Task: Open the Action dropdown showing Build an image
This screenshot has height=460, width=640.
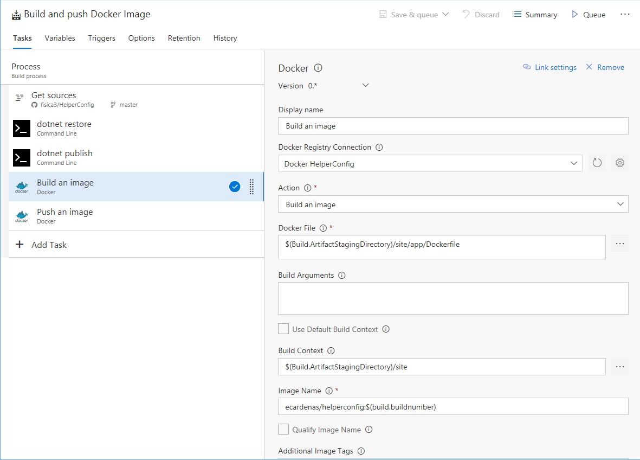Action: pos(453,205)
